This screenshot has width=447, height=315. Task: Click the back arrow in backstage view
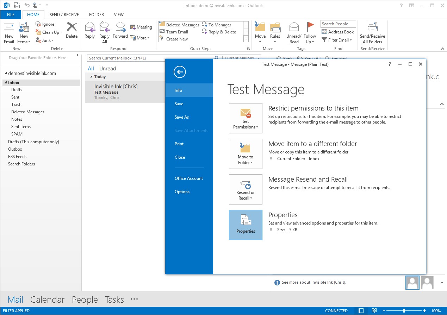point(180,72)
